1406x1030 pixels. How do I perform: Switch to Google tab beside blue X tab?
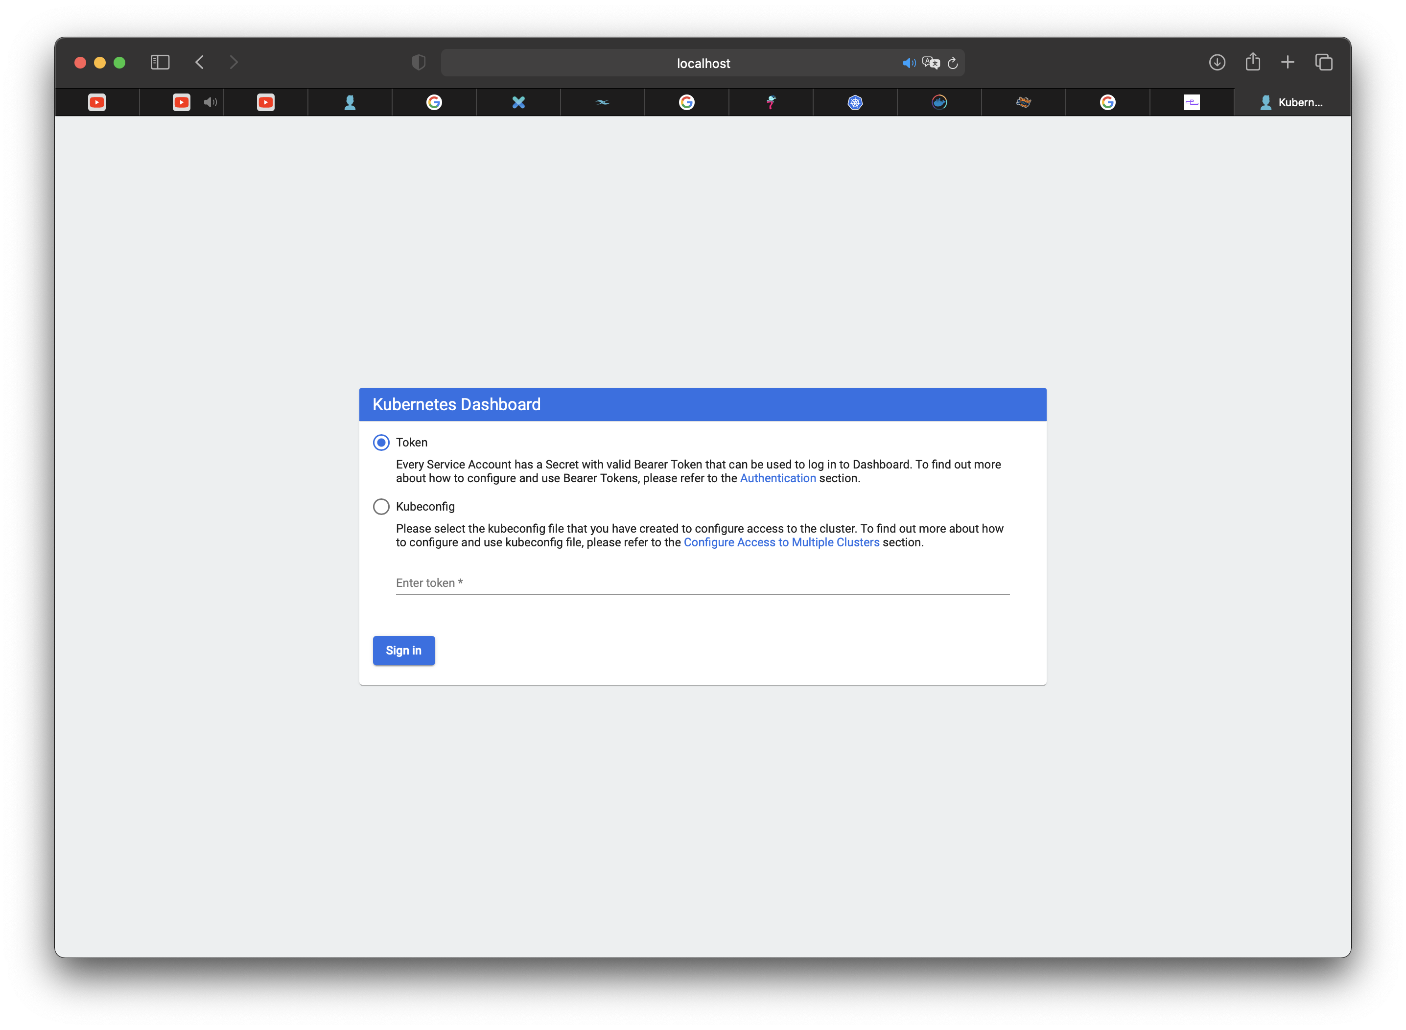pyautogui.click(x=434, y=102)
